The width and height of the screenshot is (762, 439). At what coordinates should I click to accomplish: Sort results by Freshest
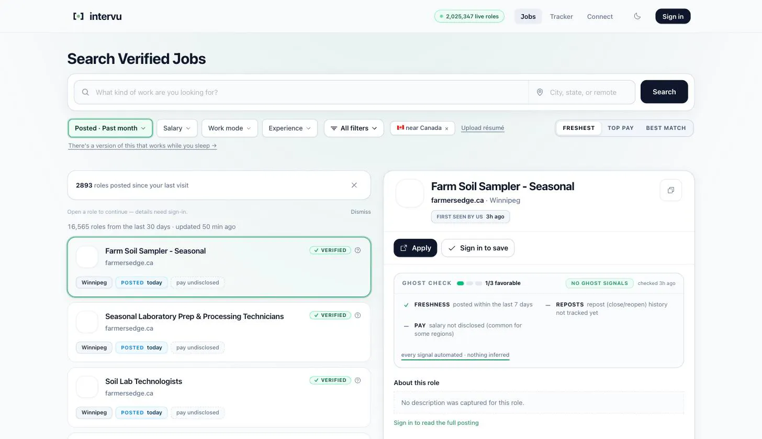click(579, 128)
